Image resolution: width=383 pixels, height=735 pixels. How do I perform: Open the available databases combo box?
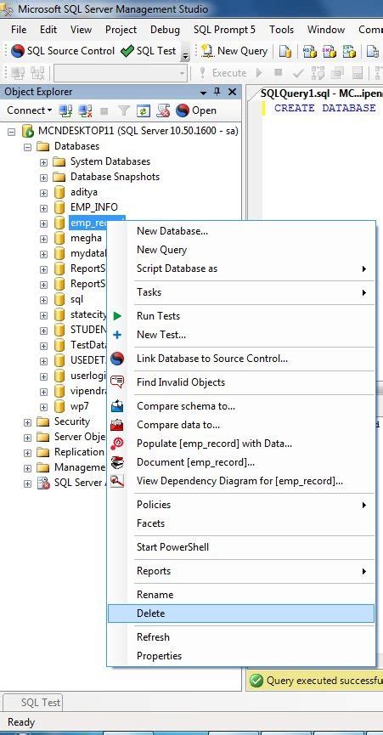pos(121,73)
